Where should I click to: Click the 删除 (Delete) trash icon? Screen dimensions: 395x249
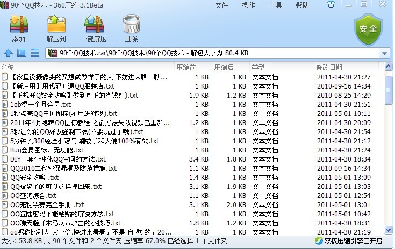coord(131,28)
